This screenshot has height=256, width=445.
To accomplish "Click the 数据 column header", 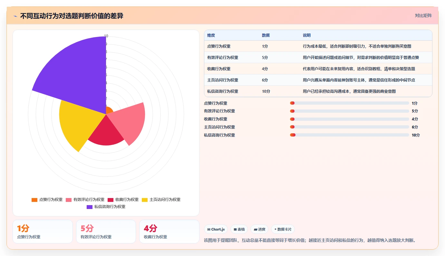I will [266, 35].
